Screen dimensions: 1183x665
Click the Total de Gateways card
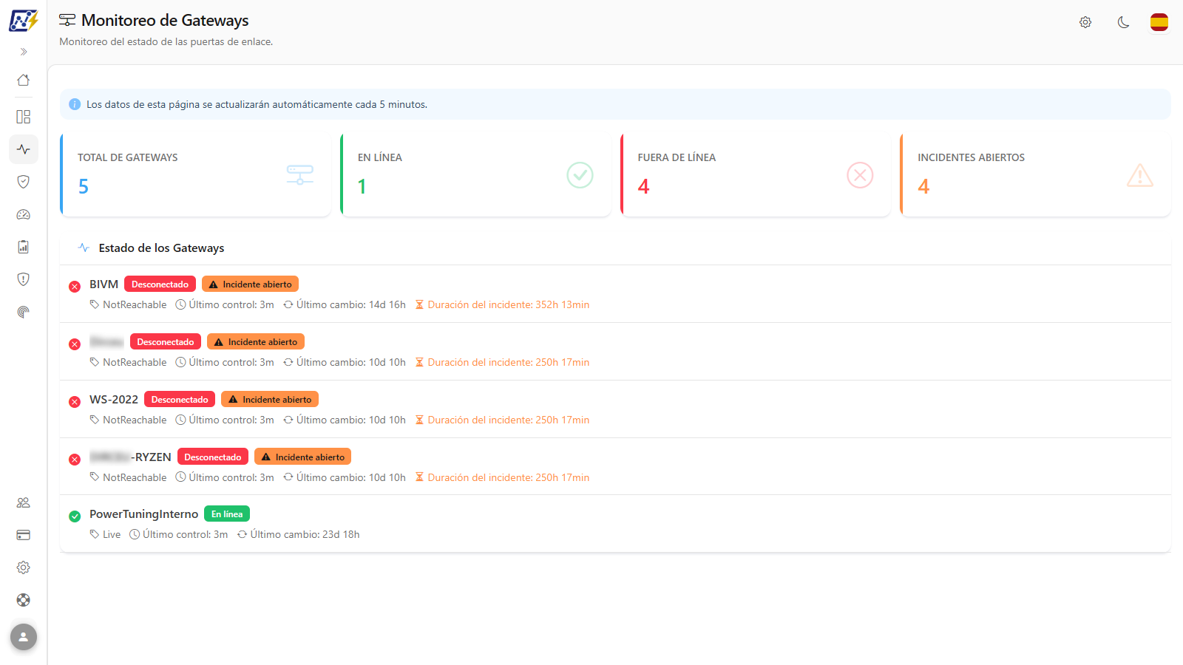[195, 175]
